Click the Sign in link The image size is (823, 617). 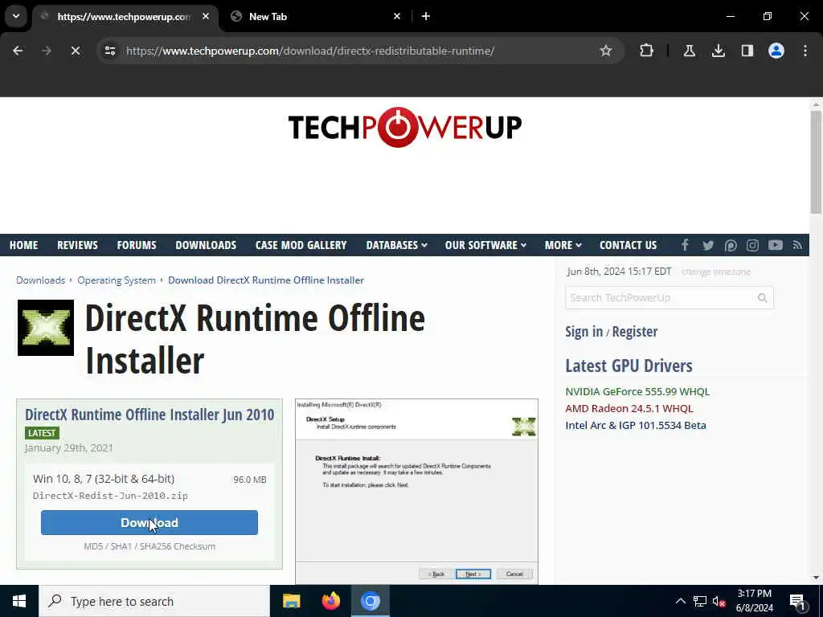pos(583,332)
